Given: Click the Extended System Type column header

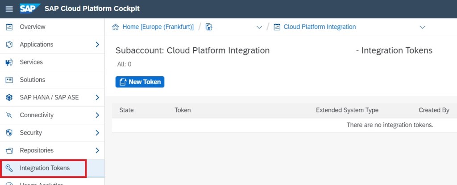Looking at the screenshot, I should click(347, 110).
